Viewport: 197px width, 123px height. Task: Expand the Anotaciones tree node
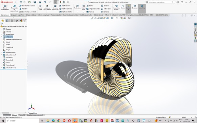pos(1,34)
